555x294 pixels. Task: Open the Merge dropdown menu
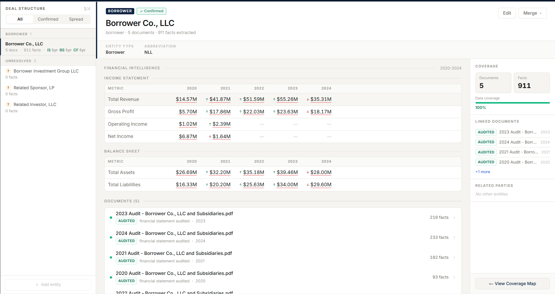(533, 13)
